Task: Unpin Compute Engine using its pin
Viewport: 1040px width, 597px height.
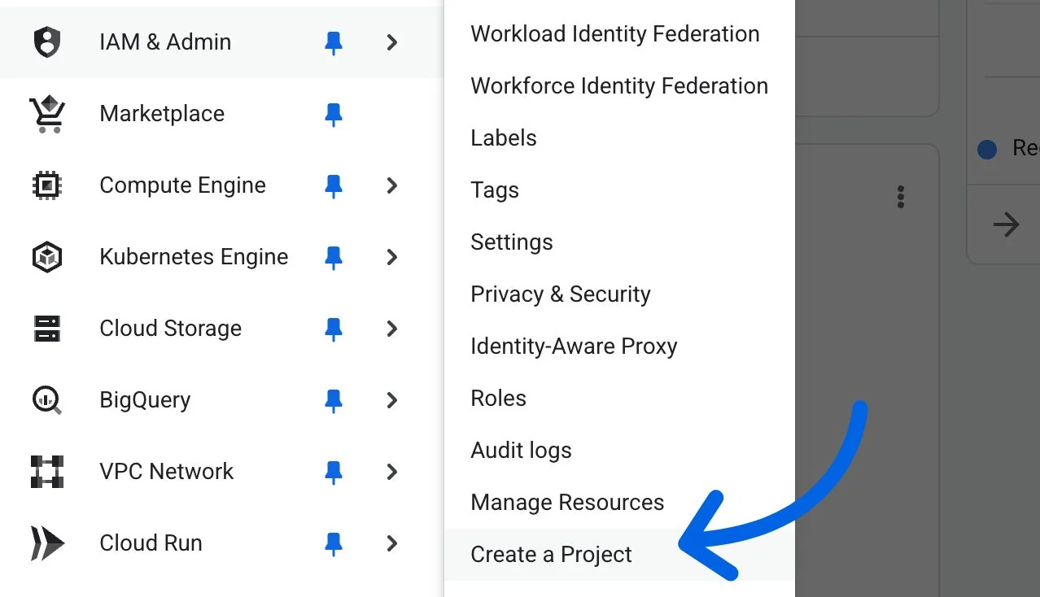Action: (x=333, y=186)
